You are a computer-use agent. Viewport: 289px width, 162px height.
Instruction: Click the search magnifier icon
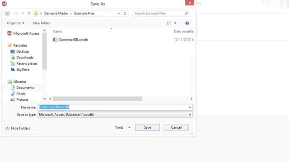(186, 13)
